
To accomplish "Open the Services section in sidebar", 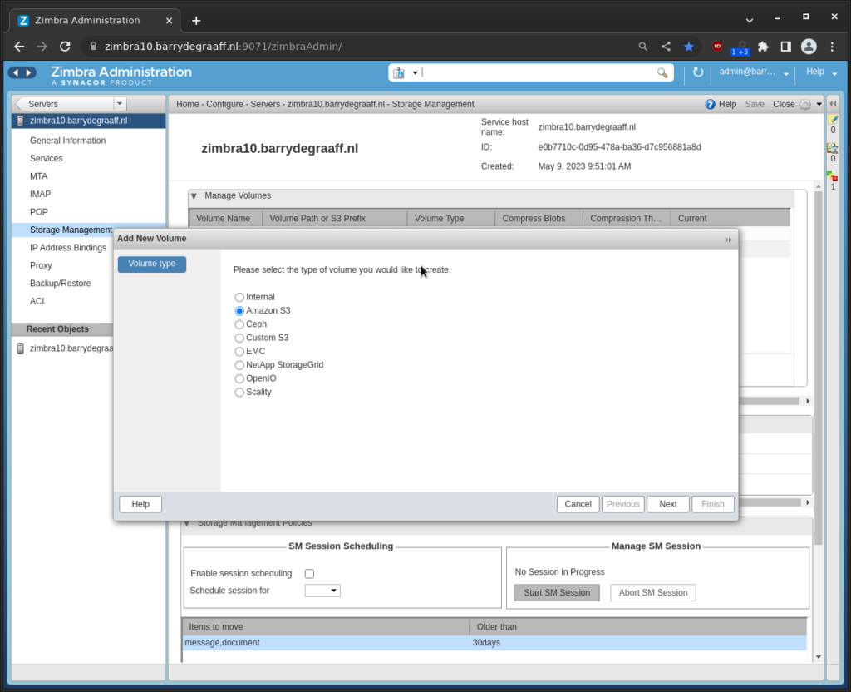I will tap(47, 159).
